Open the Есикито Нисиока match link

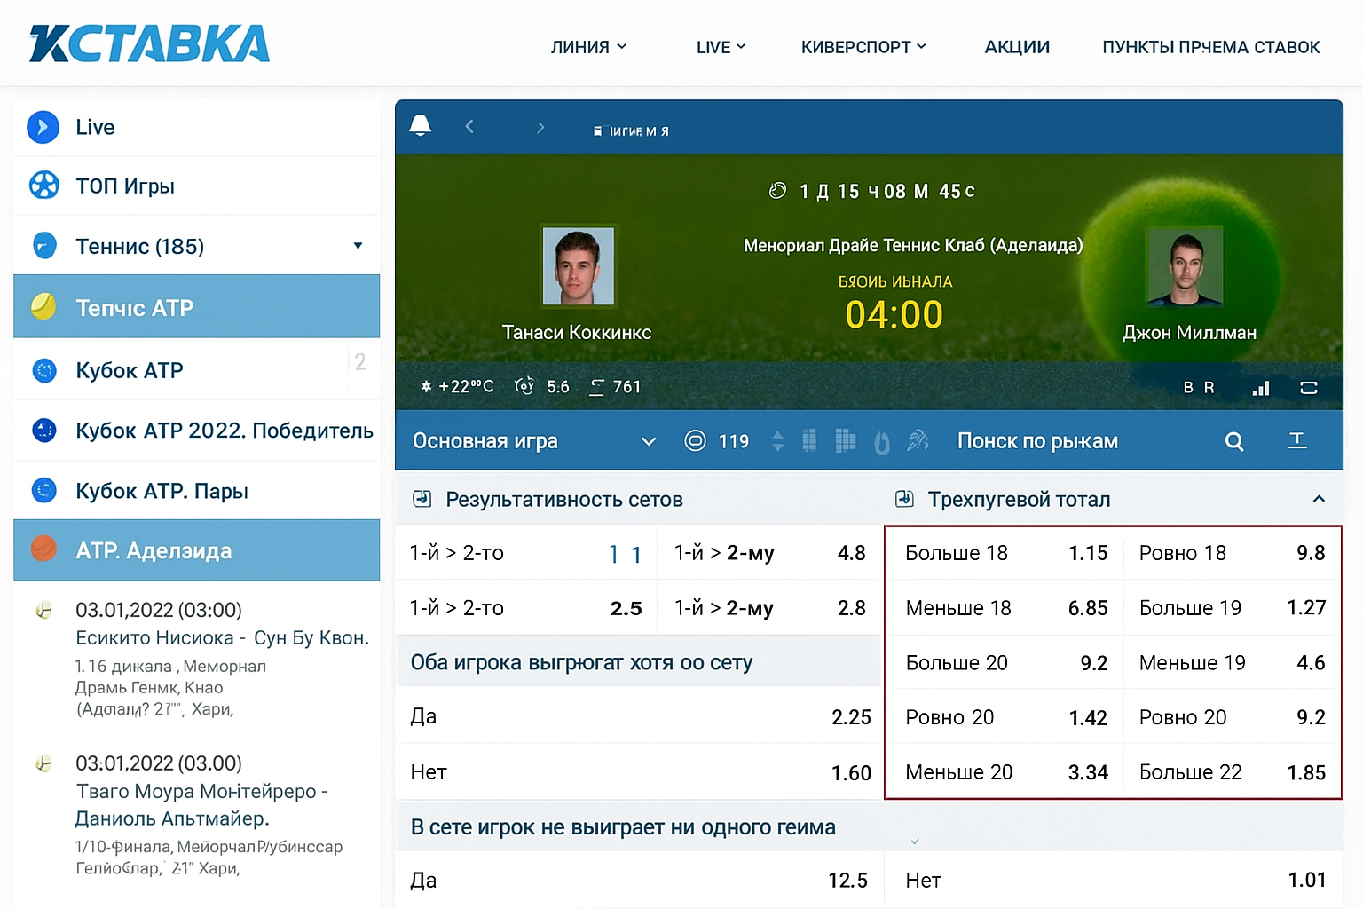(222, 638)
